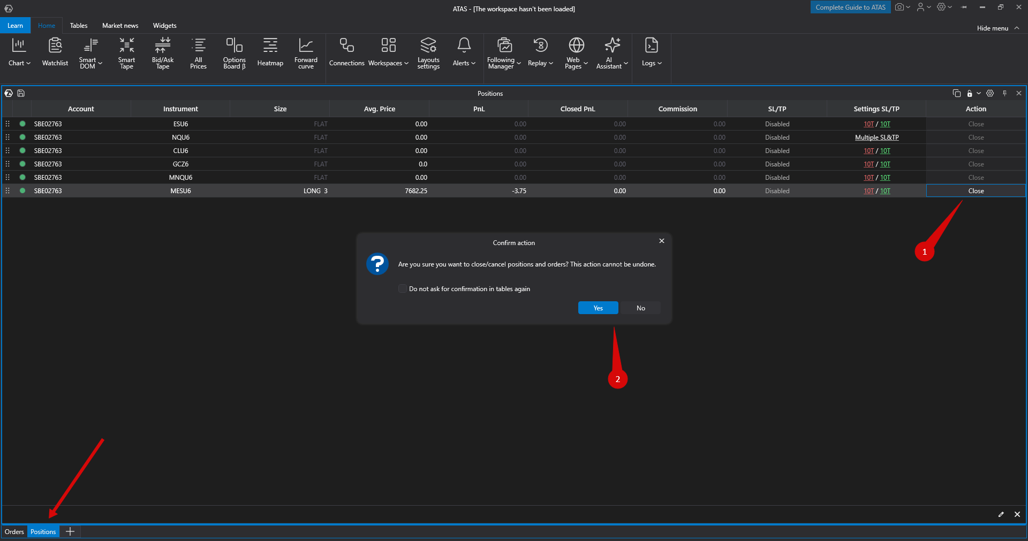Open the Tables ribbon tab
Viewport: 1028px width, 541px height.
point(79,25)
